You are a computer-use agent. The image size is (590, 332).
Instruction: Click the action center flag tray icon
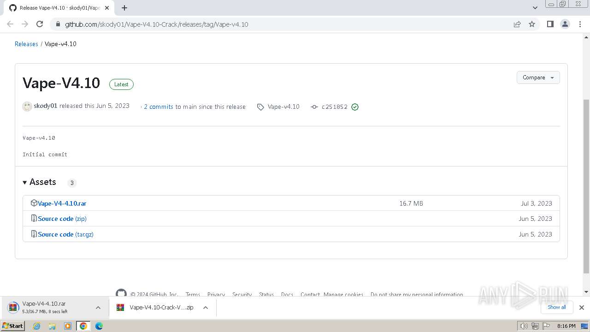click(x=547, y=326)
